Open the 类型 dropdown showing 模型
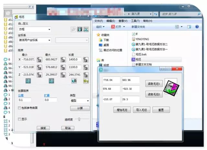 point(80,101)
